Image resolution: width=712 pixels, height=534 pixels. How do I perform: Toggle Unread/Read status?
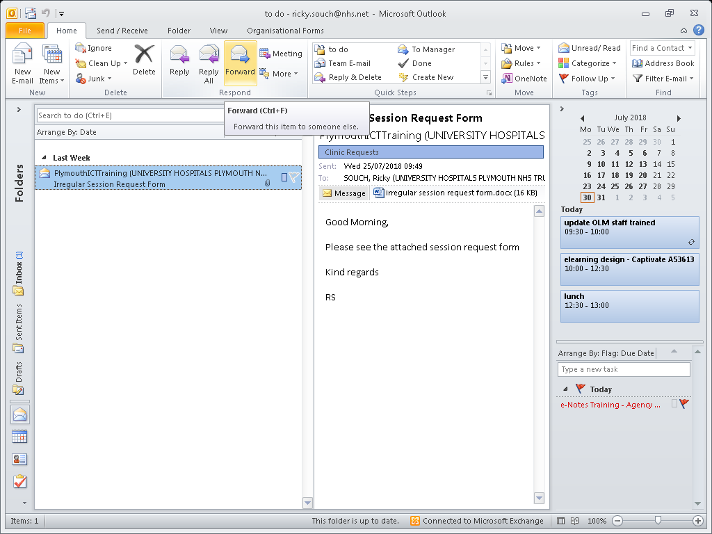point(590,48)
